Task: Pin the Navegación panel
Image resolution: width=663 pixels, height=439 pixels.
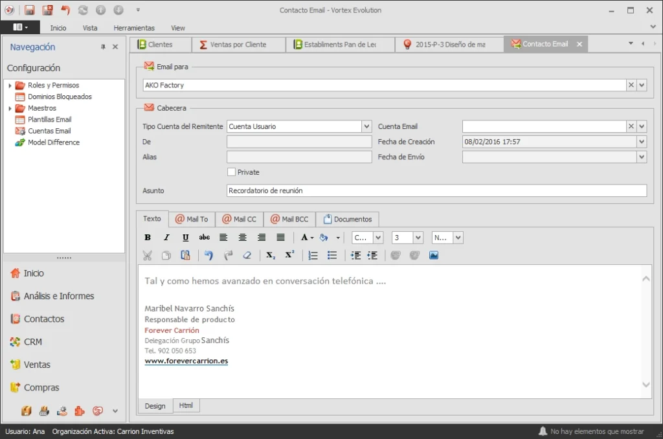Action: click(x=103, y=47)
